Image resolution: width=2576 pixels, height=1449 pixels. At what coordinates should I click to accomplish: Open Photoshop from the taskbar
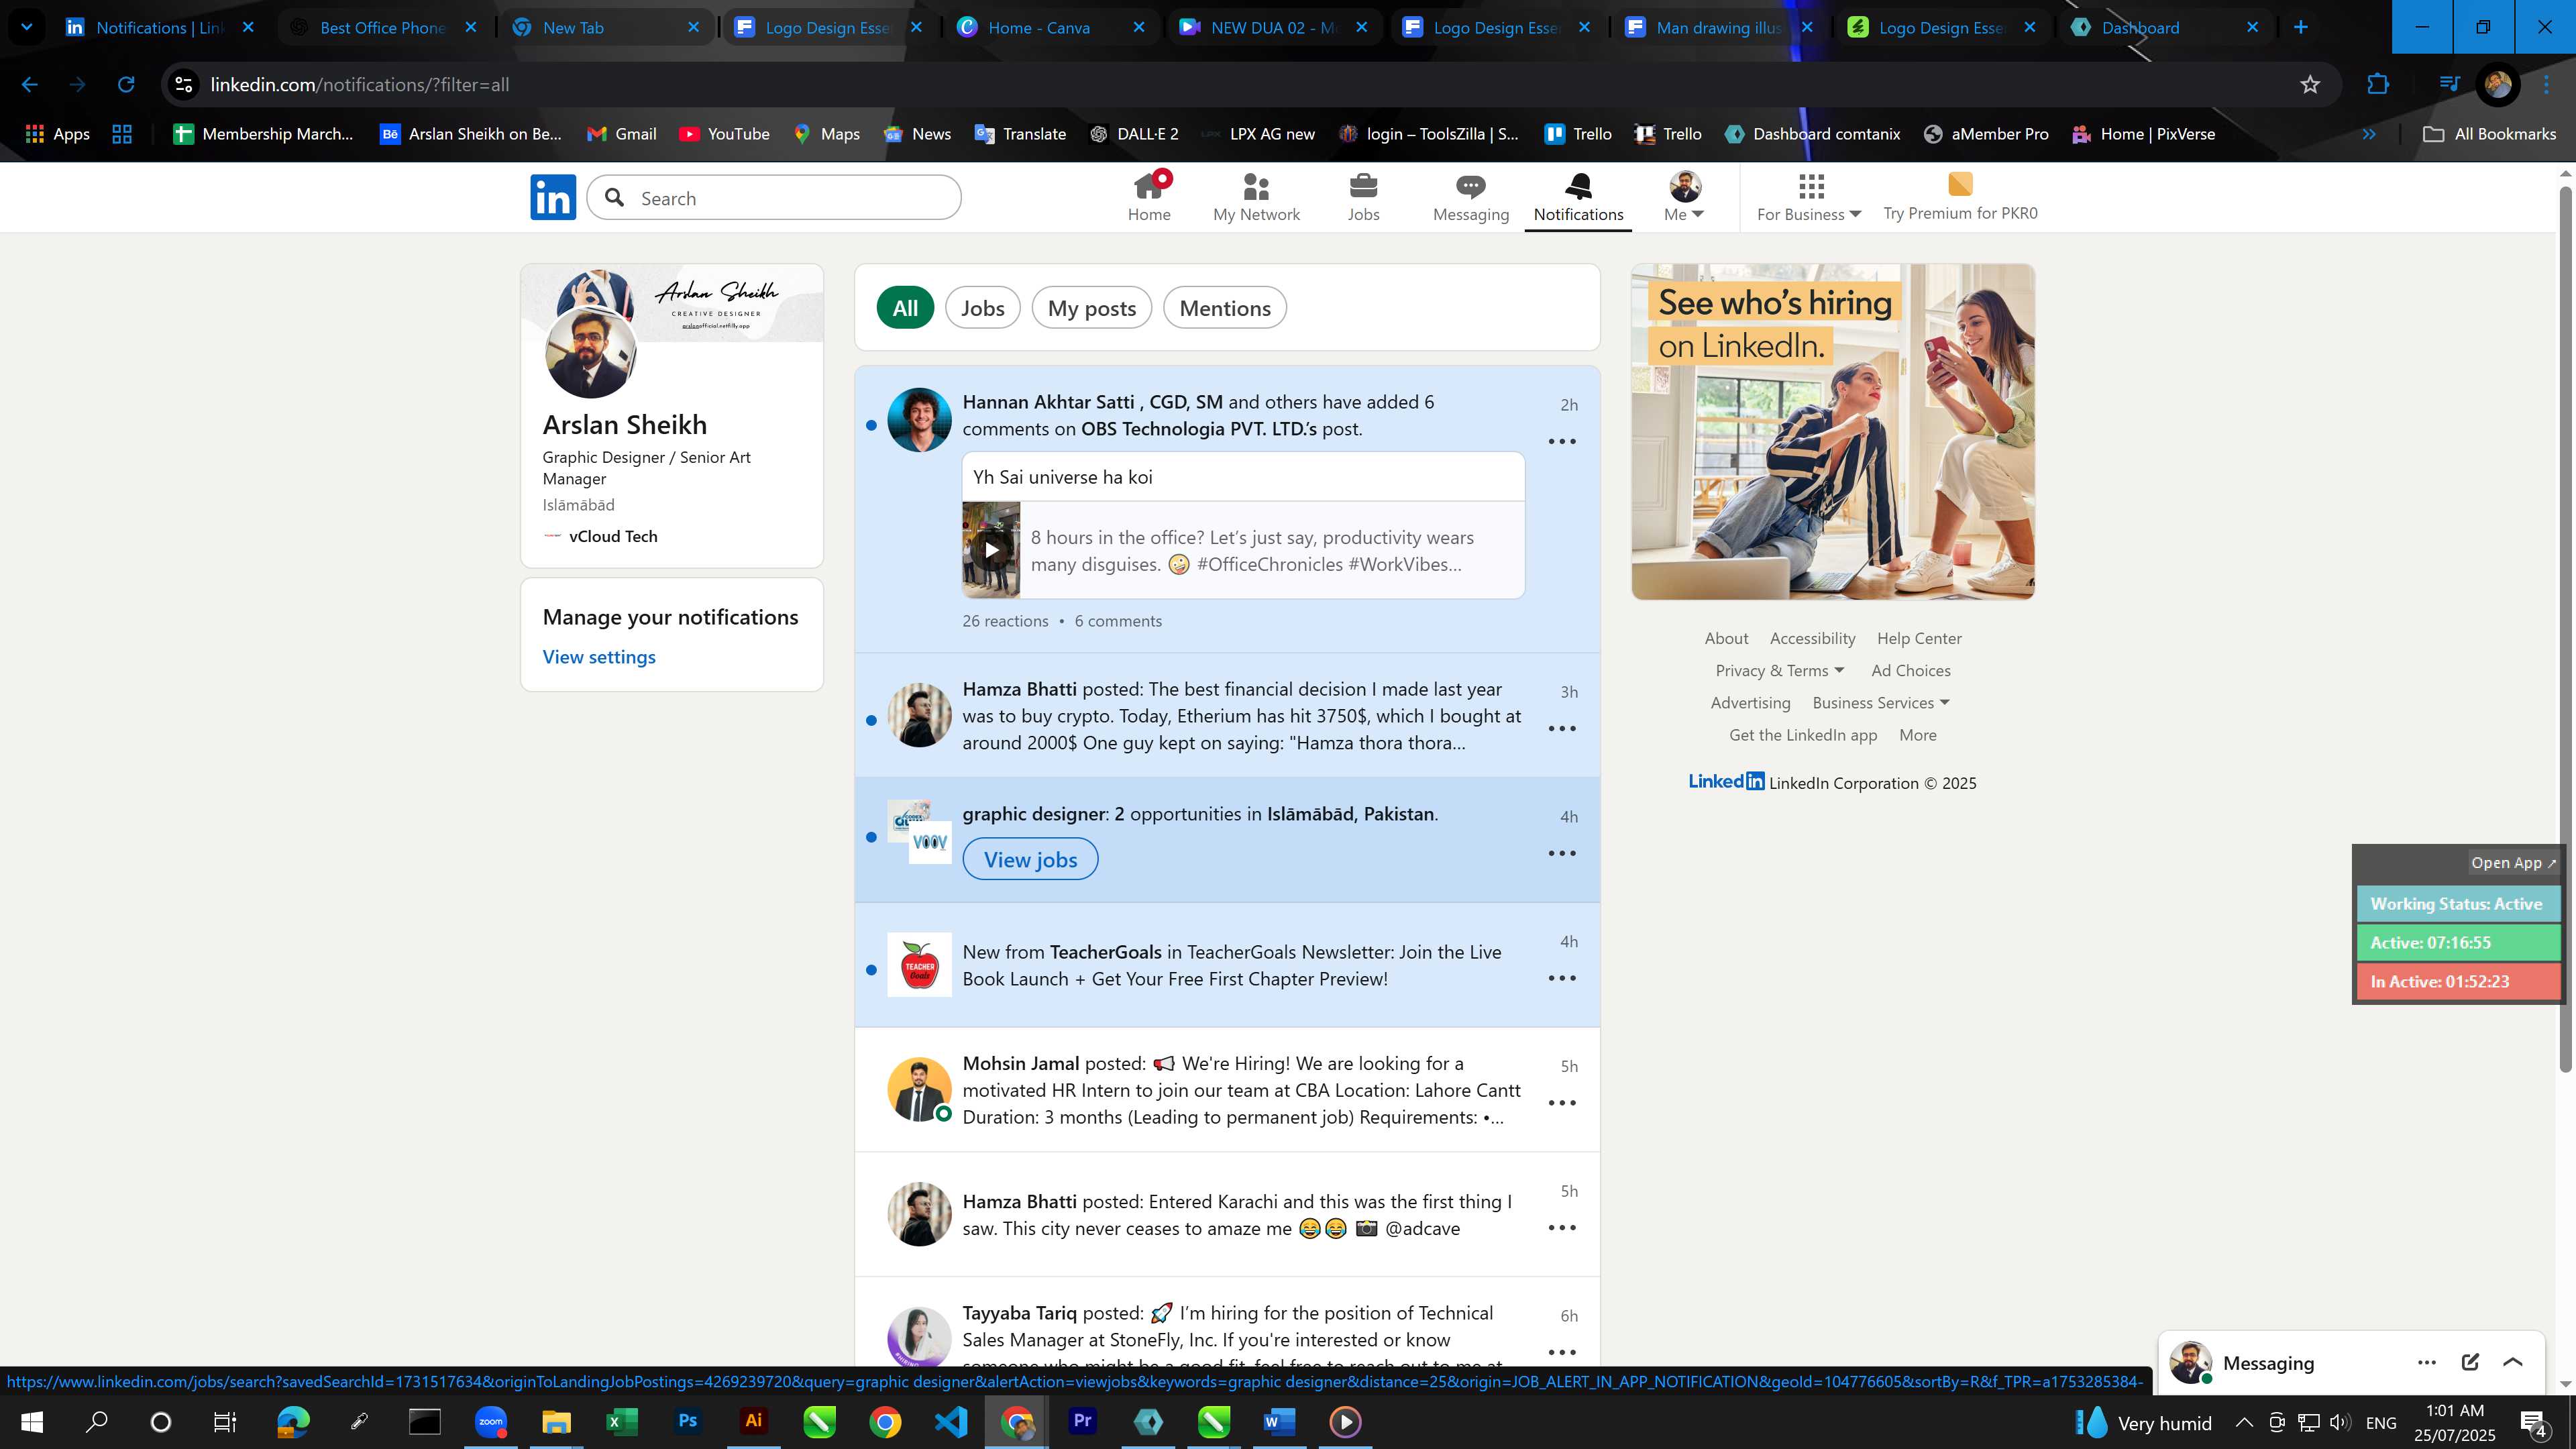pos(688,1421)
